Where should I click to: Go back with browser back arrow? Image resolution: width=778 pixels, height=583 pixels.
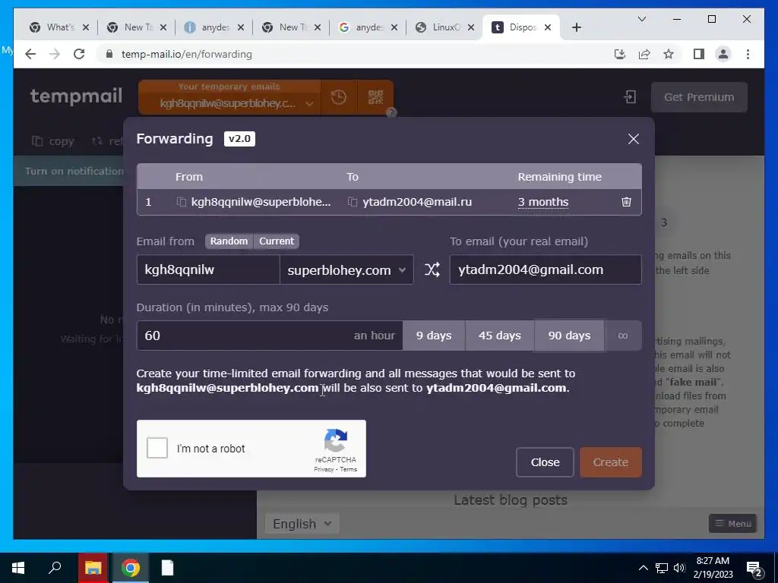(x=30, y=54)
